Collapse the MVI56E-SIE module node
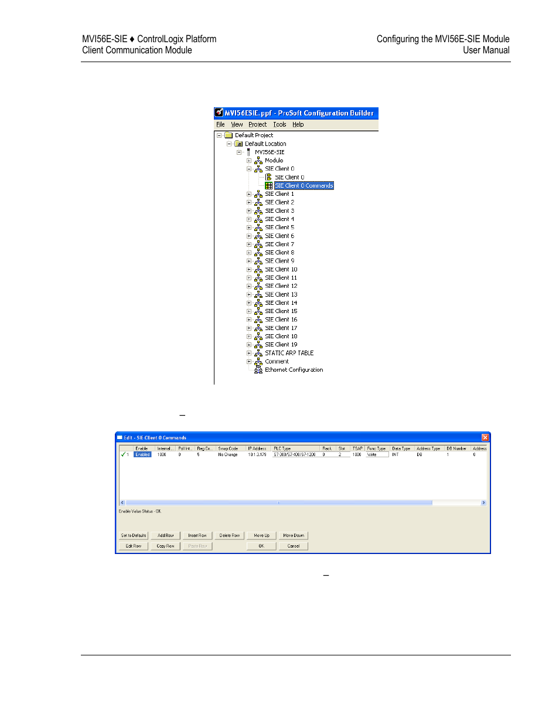The image size is (559, 724). tap(239, 152)
